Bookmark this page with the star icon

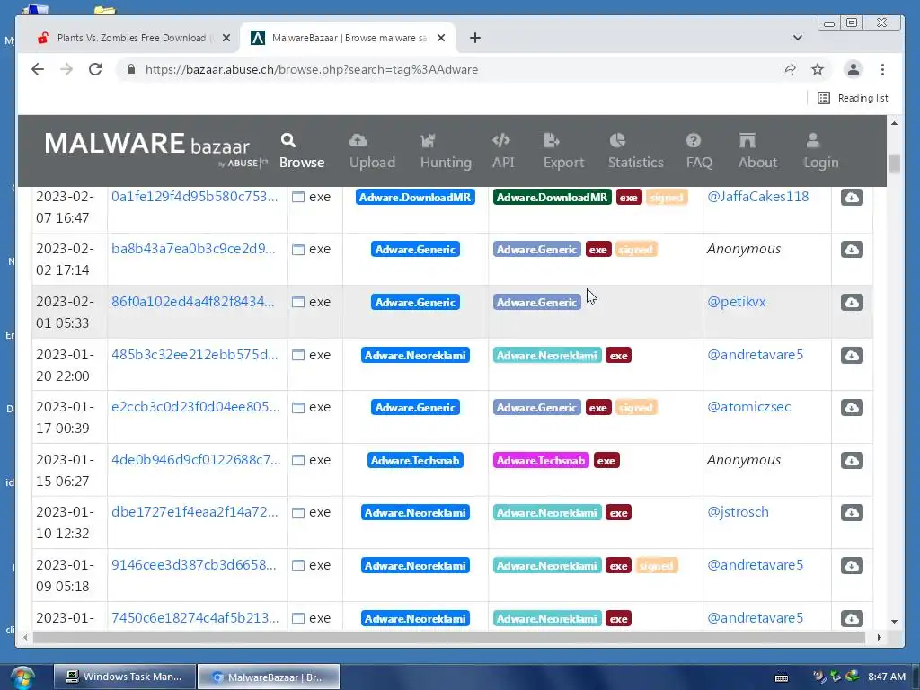818,70
